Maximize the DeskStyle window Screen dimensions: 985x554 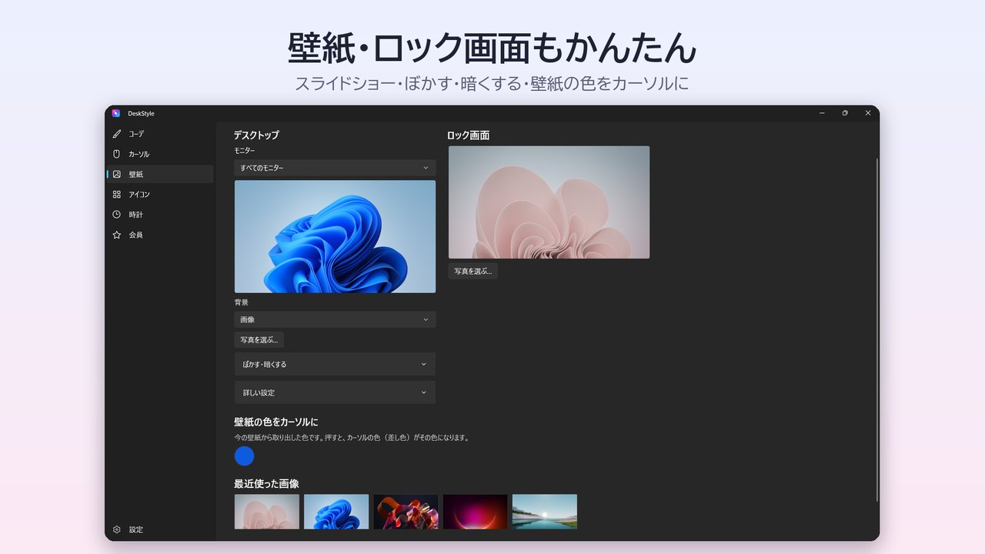pos(844,113)
